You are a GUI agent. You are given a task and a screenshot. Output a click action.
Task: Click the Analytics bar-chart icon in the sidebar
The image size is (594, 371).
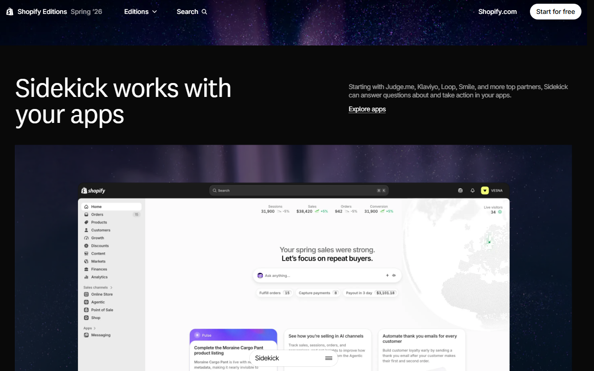pos(86,277)
